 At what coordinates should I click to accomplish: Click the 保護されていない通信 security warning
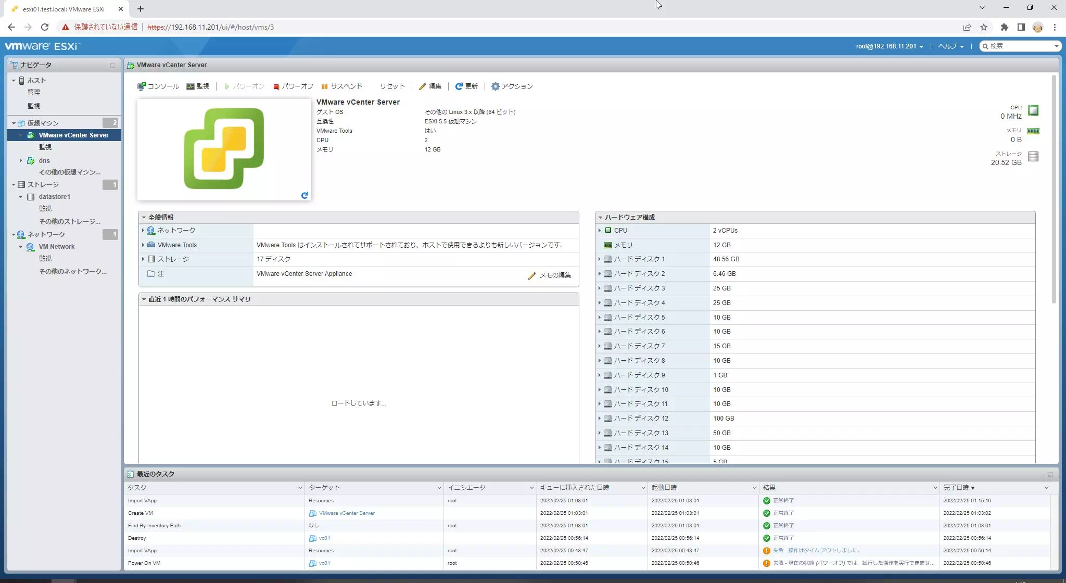tap(100, 27)
